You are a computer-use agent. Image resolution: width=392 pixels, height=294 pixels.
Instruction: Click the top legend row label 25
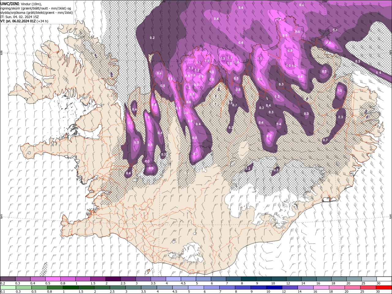coord(364,283)
